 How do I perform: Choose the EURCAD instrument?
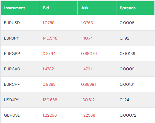pyautogui.click(x=12, y=69)
